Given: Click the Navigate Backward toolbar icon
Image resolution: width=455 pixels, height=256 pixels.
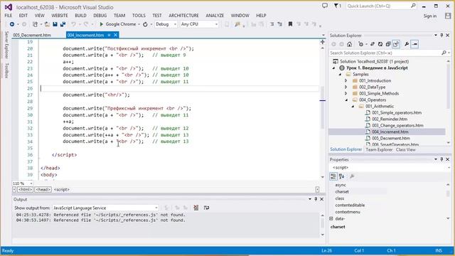Looking at the screenshot, I should tap(12, 24).
